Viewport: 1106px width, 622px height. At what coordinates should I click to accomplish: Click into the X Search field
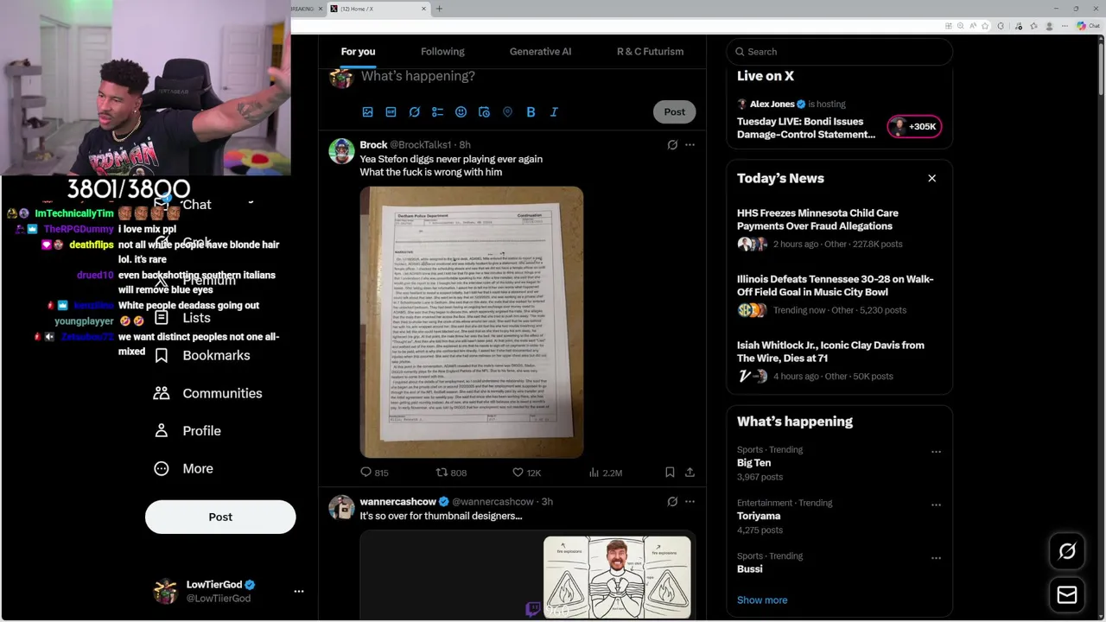coord(839,51)
